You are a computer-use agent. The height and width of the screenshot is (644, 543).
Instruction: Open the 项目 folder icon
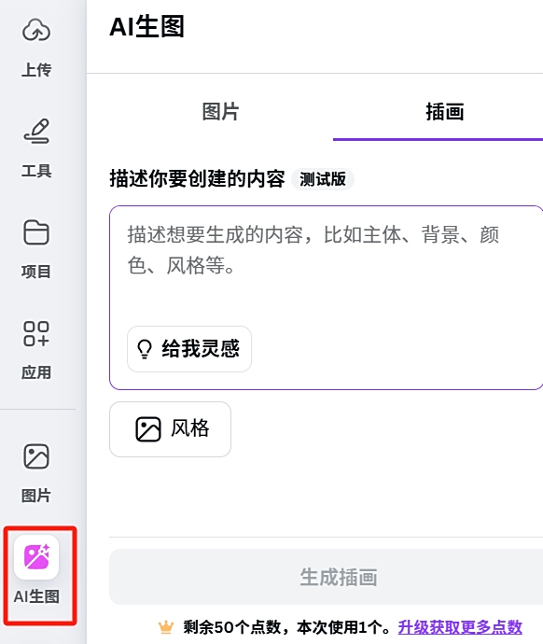tap(36, 232)
